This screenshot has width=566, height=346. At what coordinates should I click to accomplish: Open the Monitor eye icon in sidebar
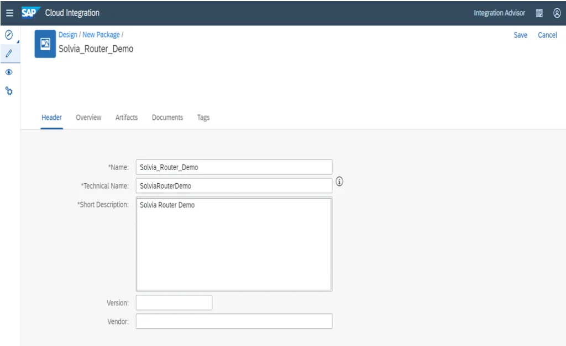9,72
